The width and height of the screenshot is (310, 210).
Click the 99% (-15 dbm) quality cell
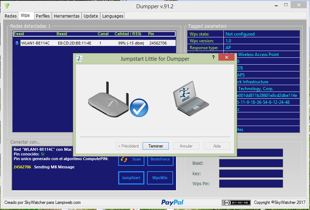click(x=131, y=43)
